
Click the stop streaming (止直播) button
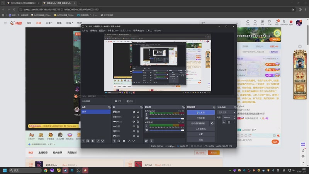point(201,113)
